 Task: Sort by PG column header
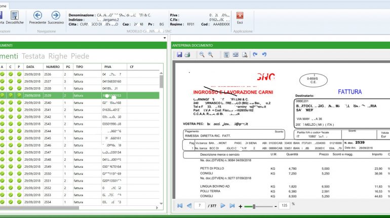click(68, 67)
